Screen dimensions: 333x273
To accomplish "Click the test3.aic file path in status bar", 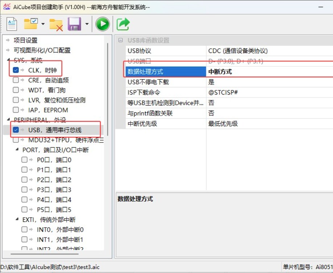I will (50, 267).
